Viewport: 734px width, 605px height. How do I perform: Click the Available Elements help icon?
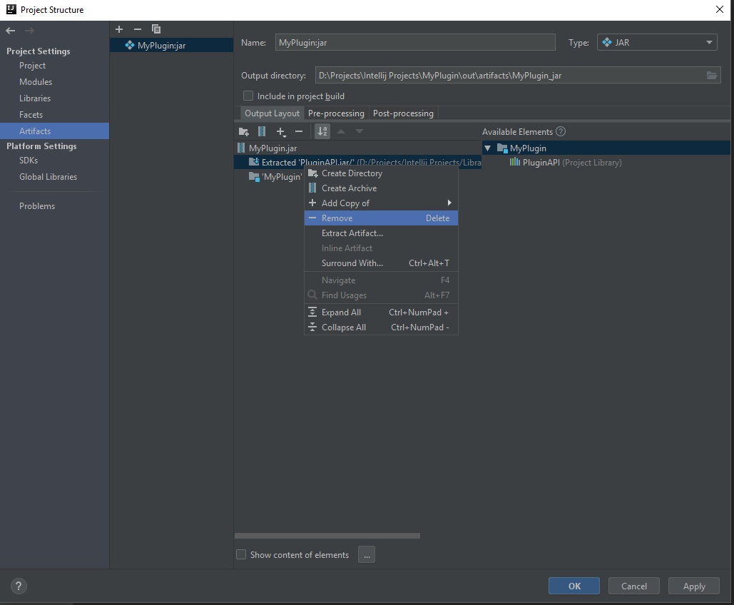(561, 132)
